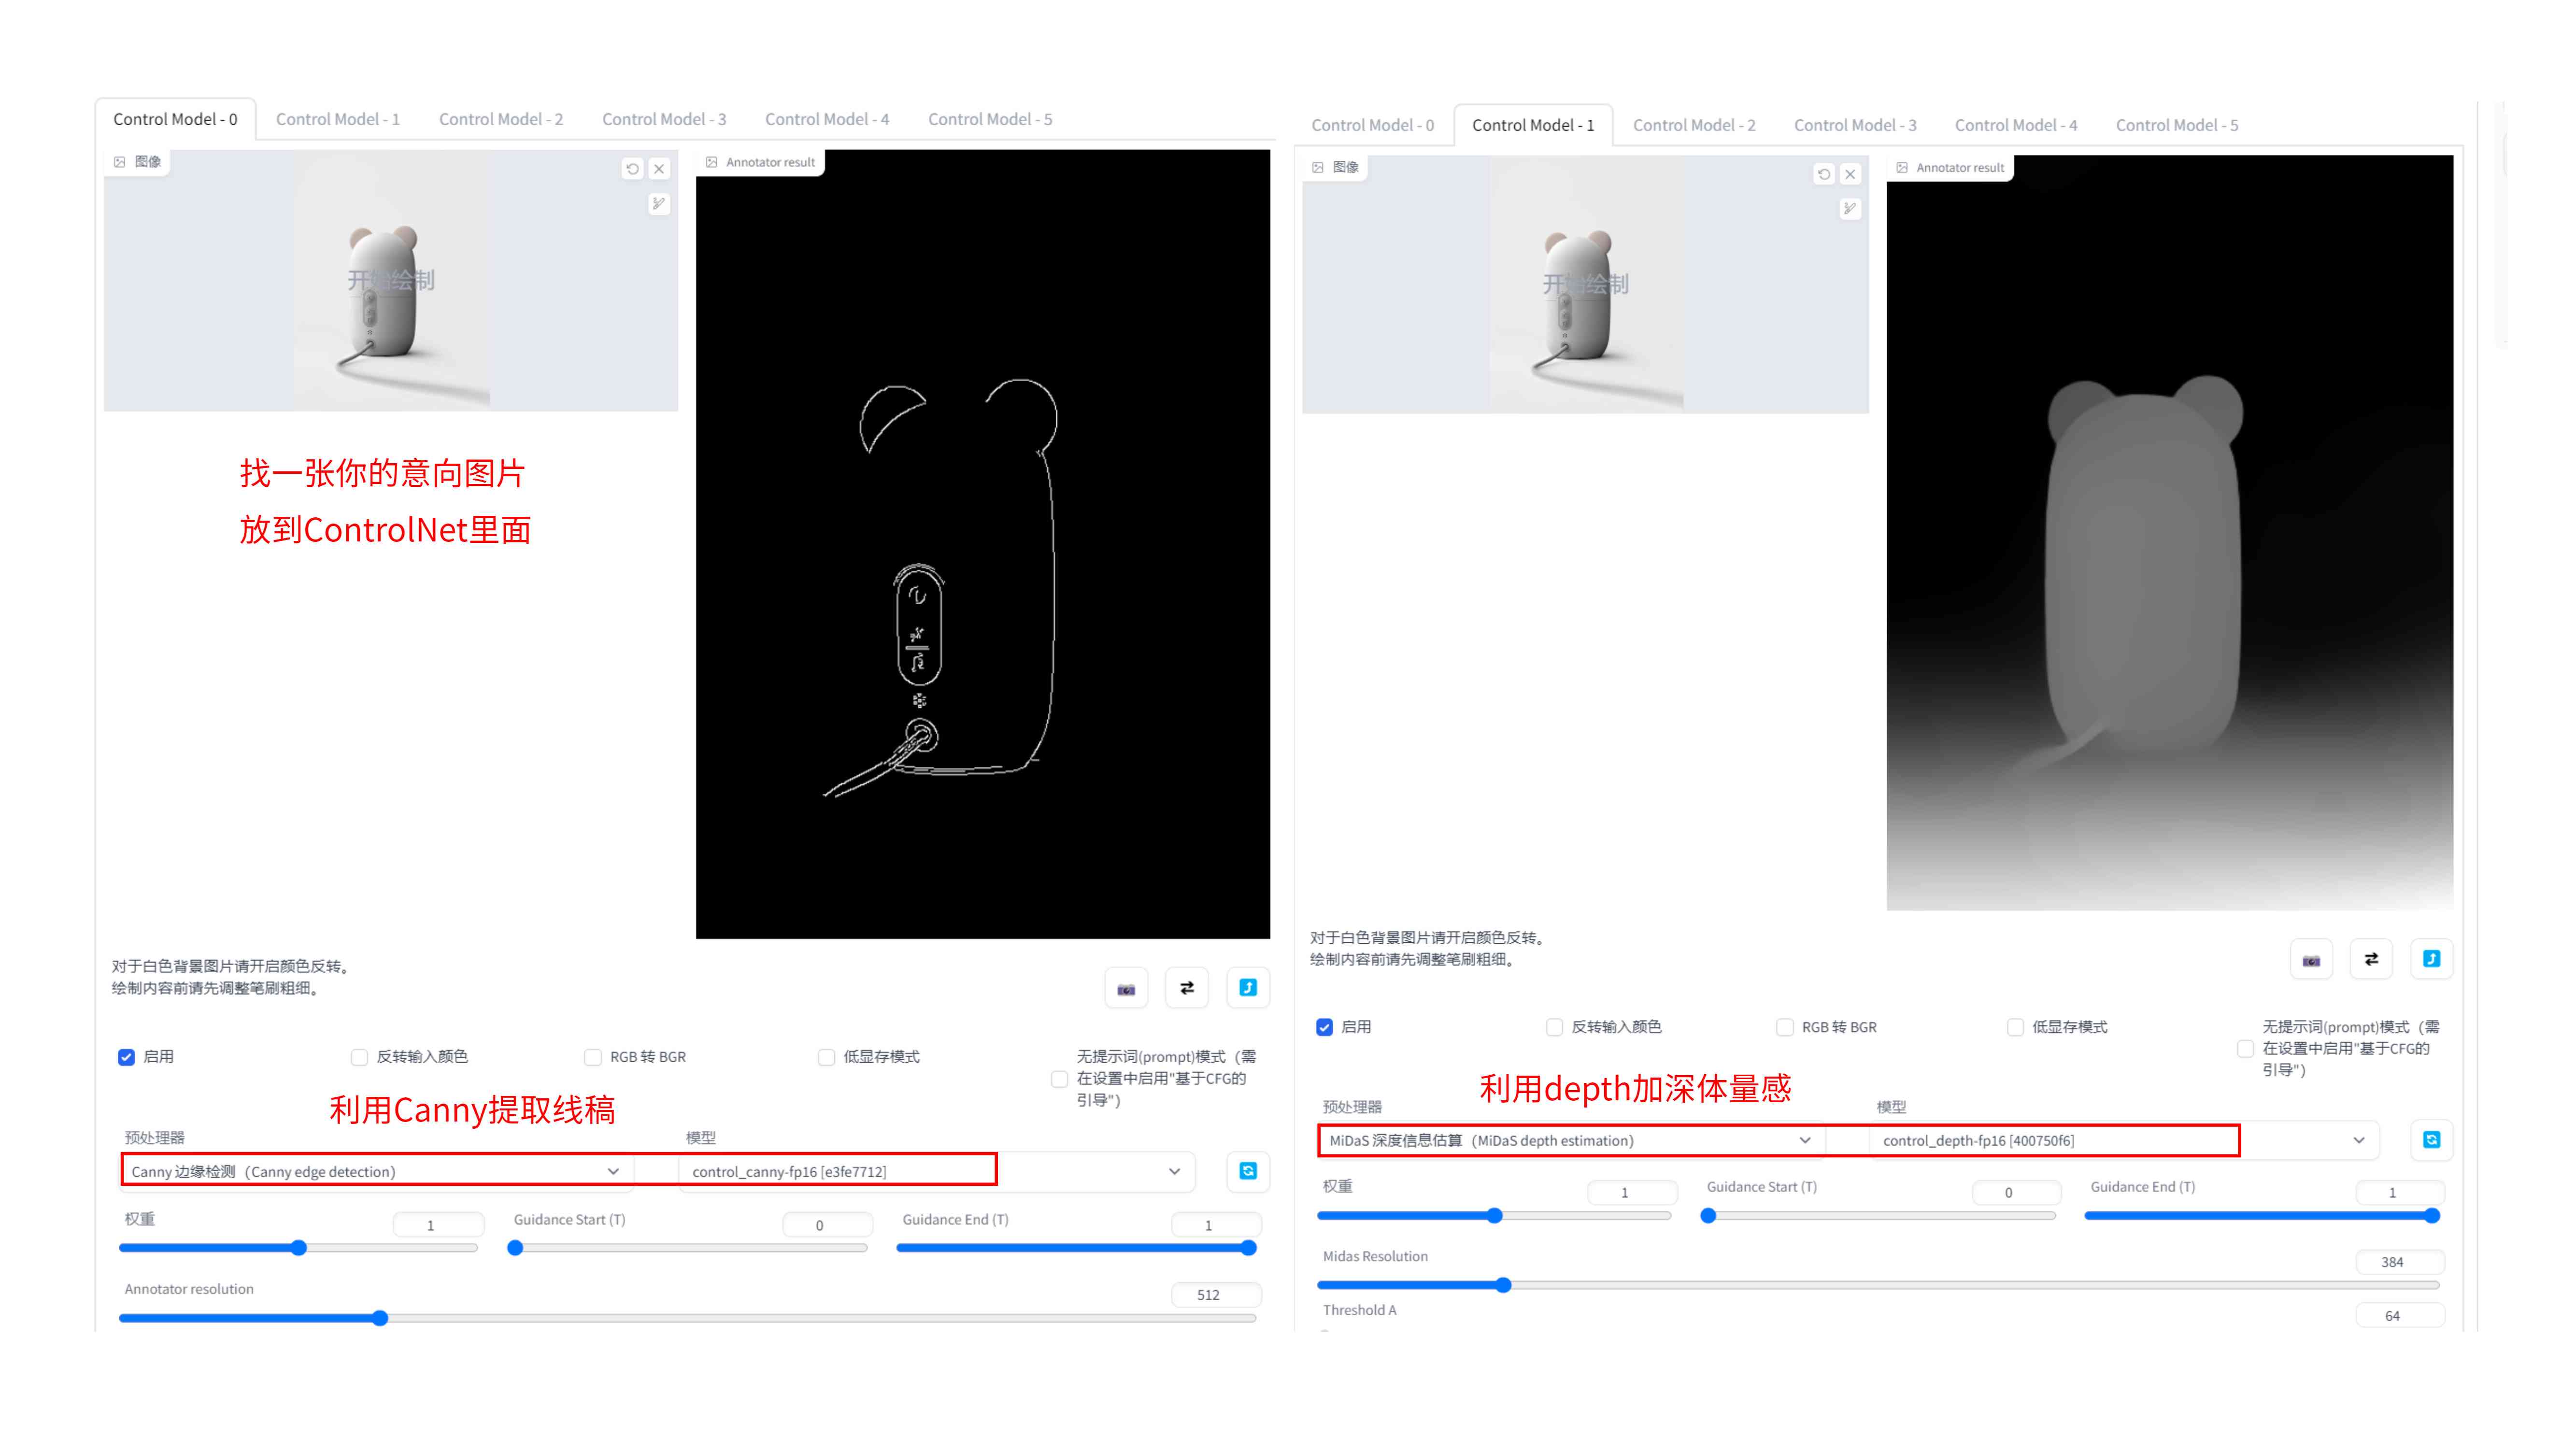Switch to Control Model - 0 tab, left panel
The image size is (2576, 1449).
[175, 119]
